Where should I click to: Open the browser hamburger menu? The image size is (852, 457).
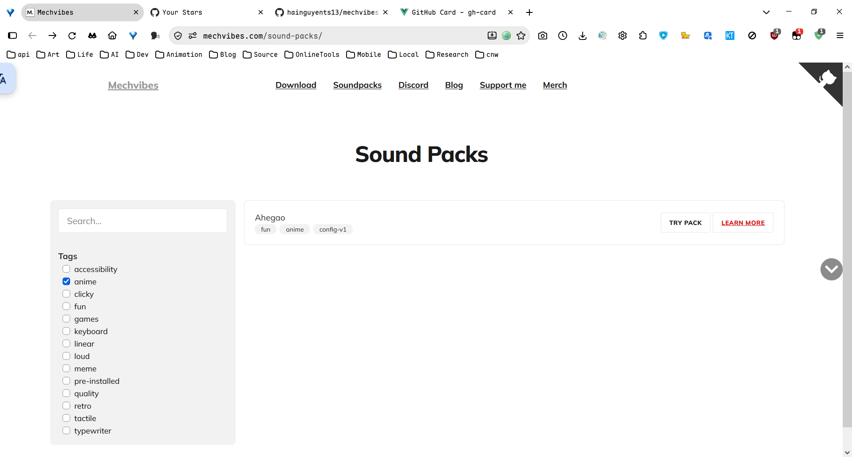(840, 35)
